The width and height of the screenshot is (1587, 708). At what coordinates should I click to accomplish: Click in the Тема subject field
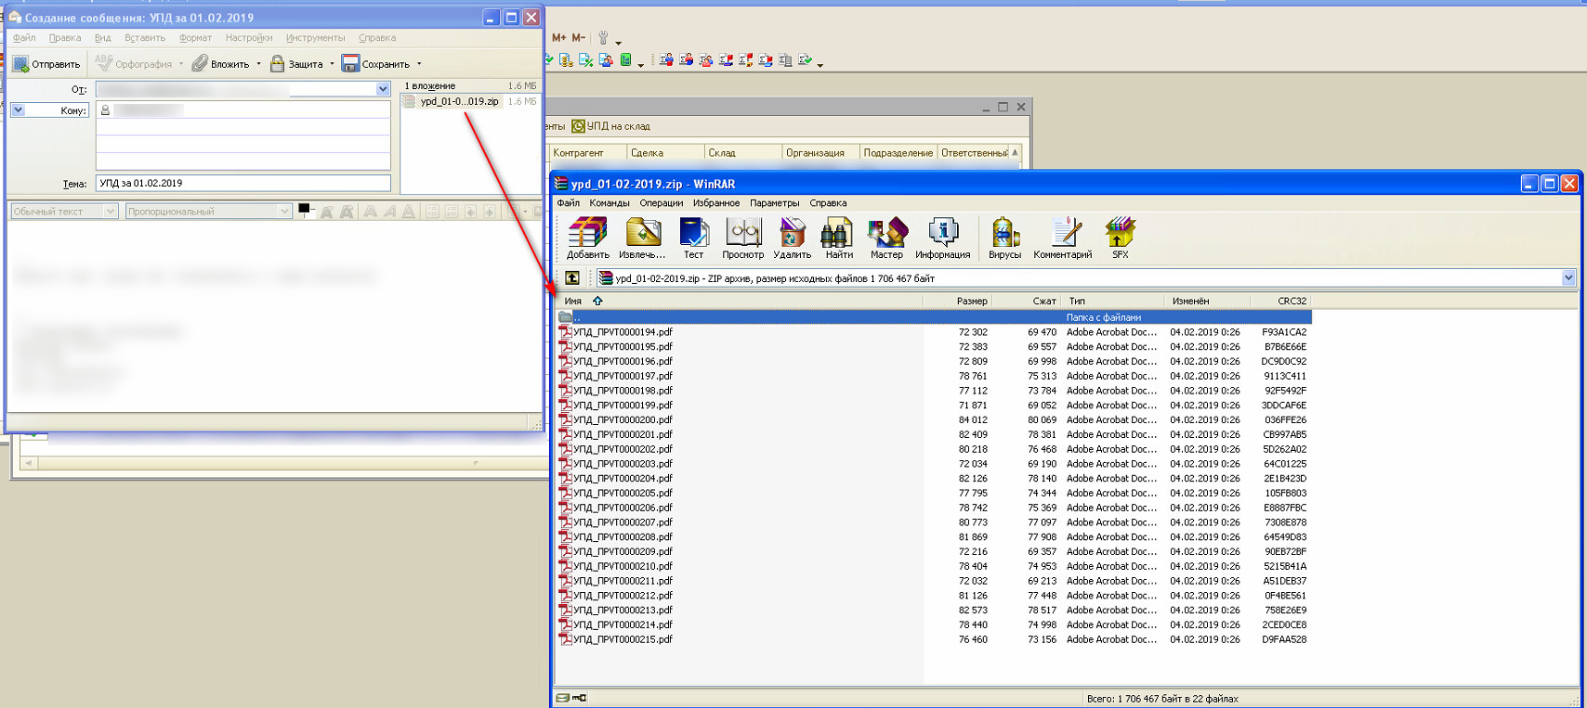point(242,184)
